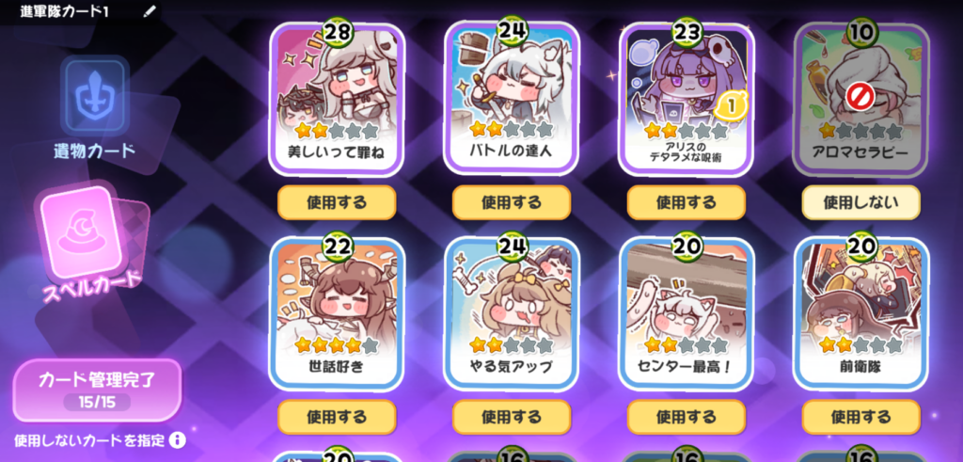Click 使用する button under センター最高！
This screenshot has width=963, height=462.
click(x=686, y=417)
